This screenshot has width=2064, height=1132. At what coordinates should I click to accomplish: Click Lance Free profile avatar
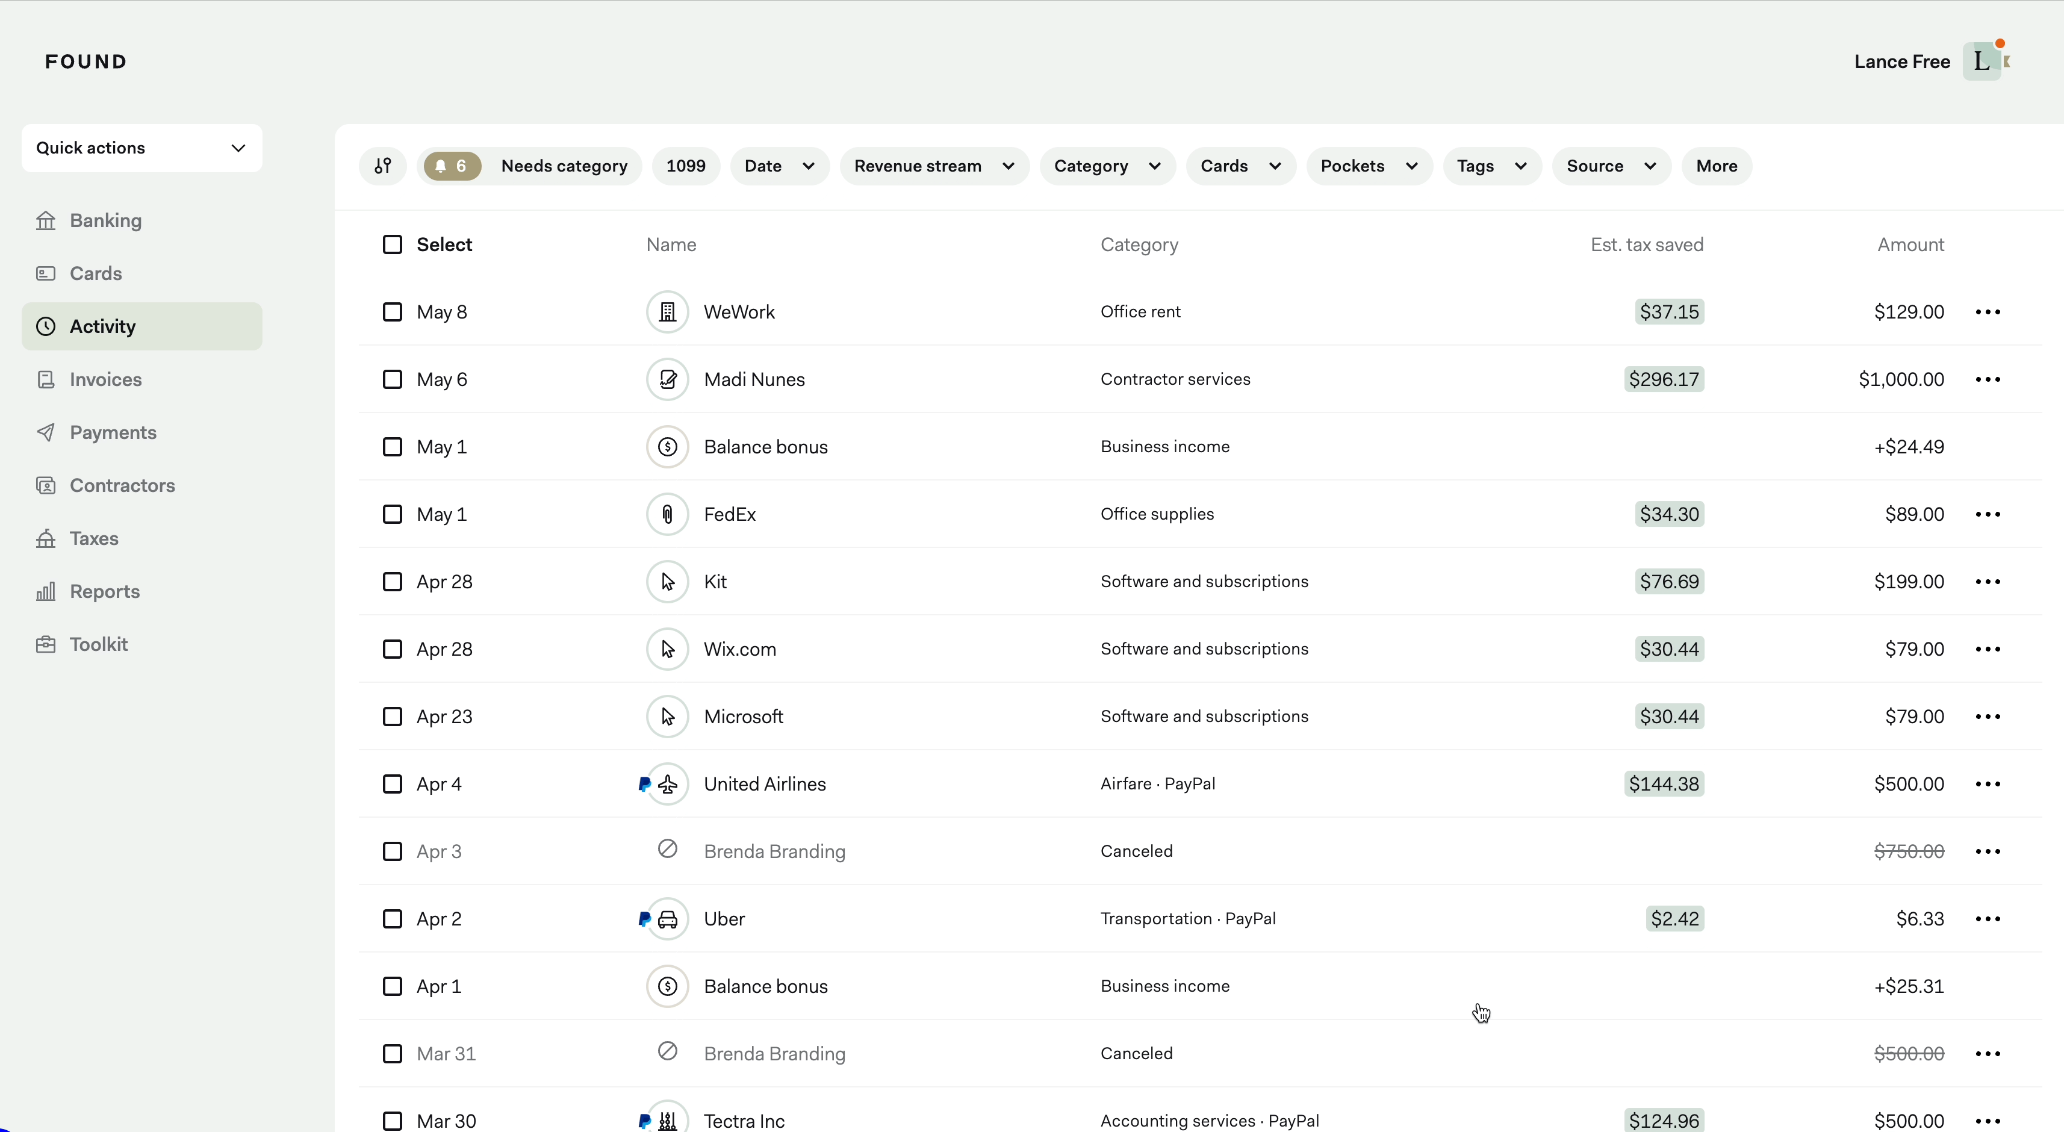[1982, 61]
